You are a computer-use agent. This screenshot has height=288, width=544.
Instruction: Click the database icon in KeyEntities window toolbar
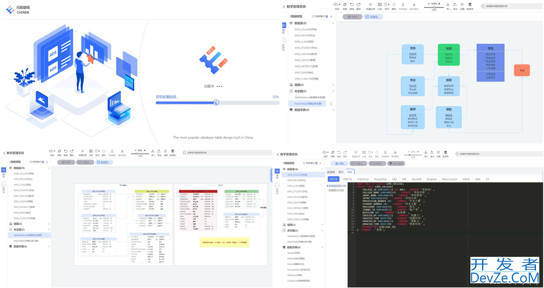coord(470,5)
